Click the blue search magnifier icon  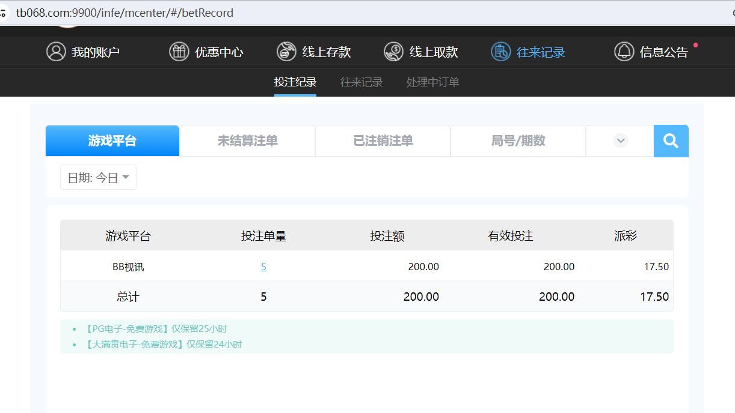tap(671, 140)
